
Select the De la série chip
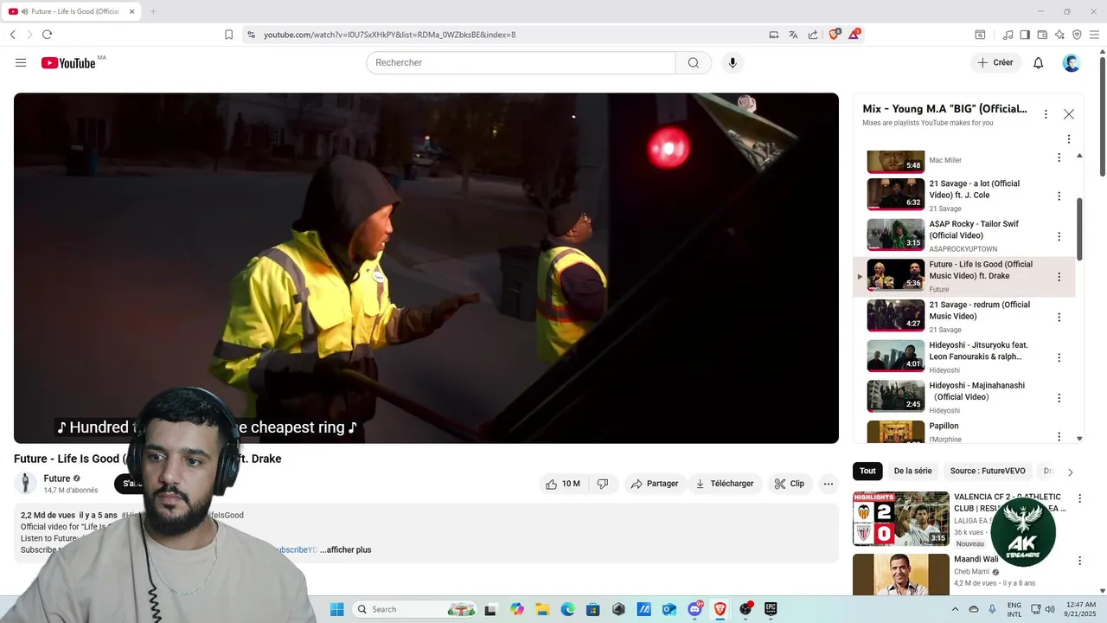pyautogui.click(x=912, y=472)
